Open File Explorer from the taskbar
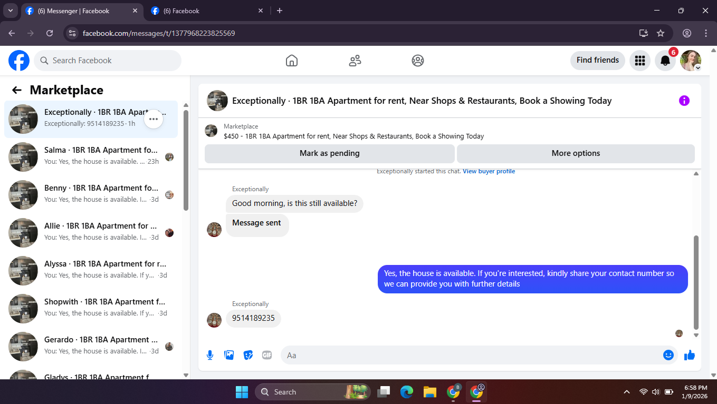The height and width of the screenshot is (404, 717). click(429, 392)
